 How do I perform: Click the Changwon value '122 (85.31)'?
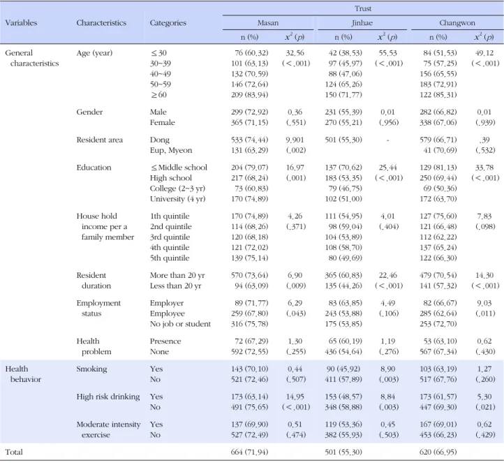click(x=438, y=95)
